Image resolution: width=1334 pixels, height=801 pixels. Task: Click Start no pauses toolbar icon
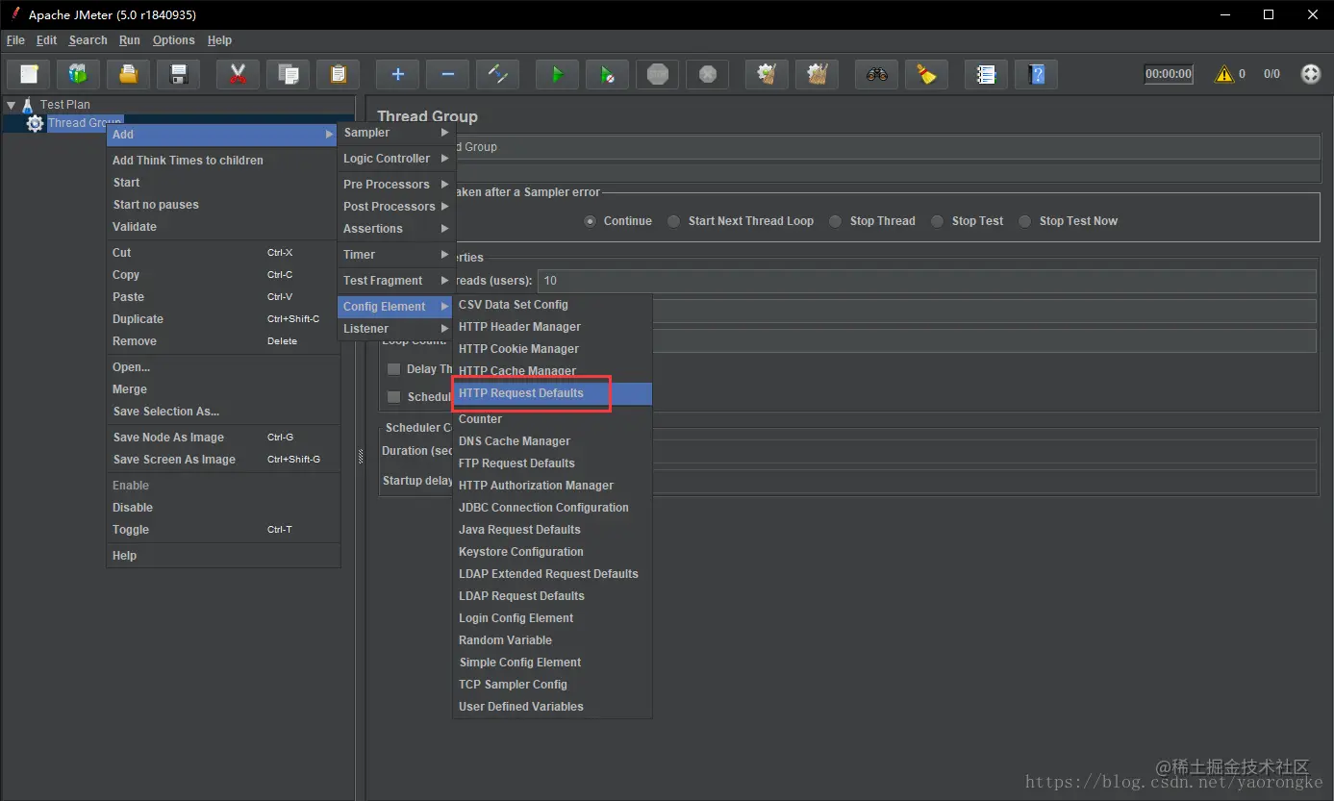(x=607, y=74)
